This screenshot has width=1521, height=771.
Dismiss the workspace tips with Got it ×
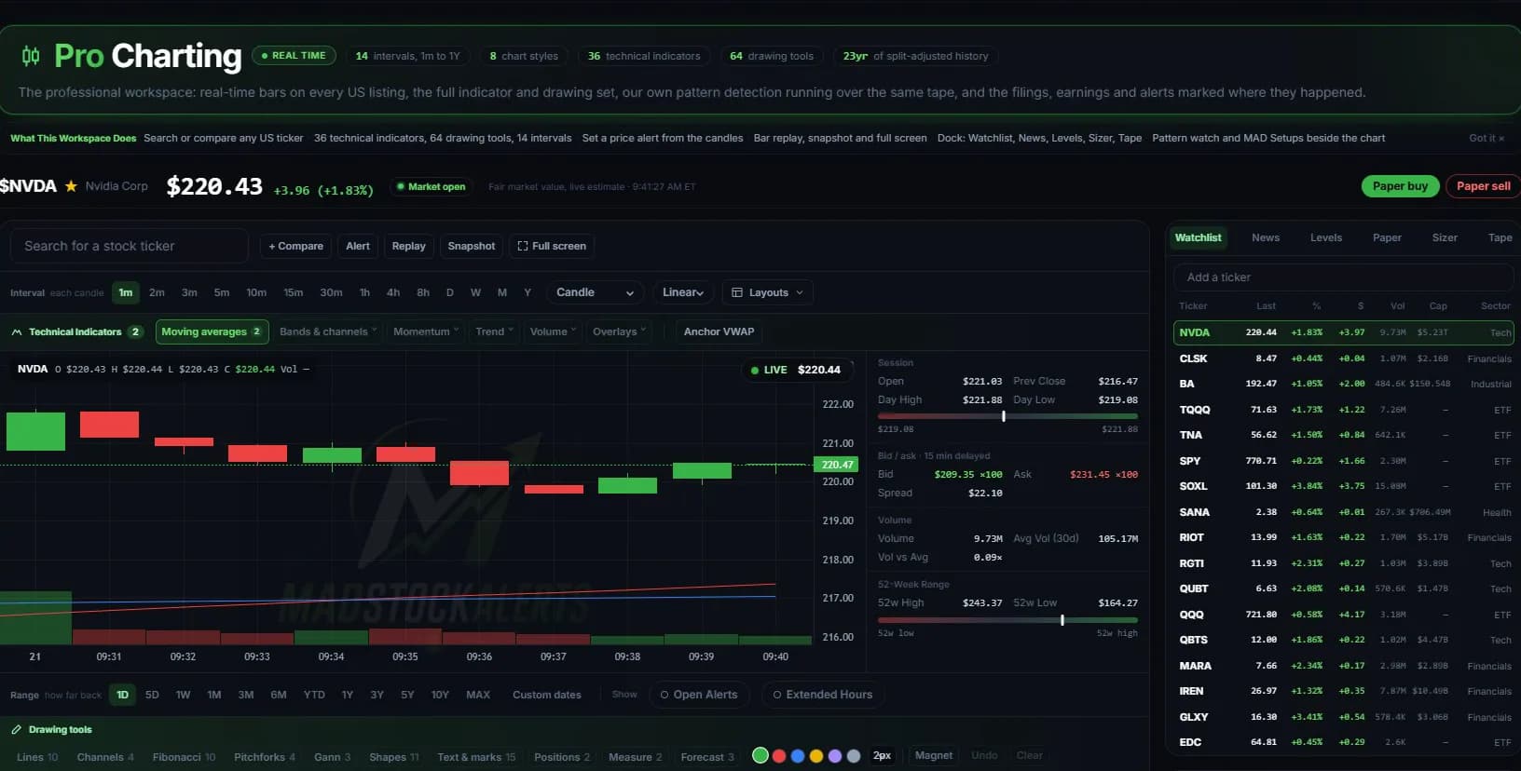click(x=1487, y=138)
